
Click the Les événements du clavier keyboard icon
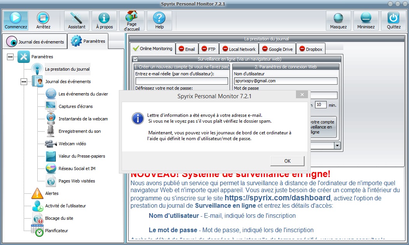click(x=51, y=94)
